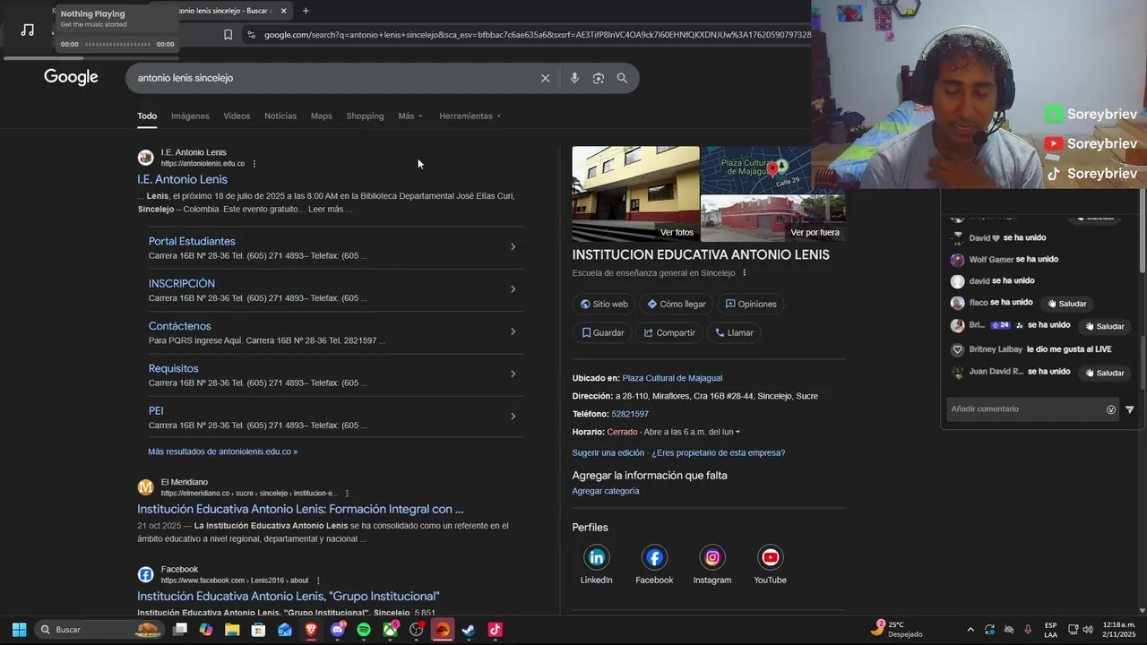Click the media widget playback progress bar
1147x645 pixels.
pos(117,44)
